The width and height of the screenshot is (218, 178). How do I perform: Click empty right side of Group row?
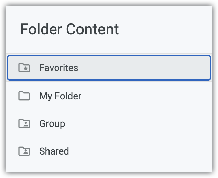[155, 123]
